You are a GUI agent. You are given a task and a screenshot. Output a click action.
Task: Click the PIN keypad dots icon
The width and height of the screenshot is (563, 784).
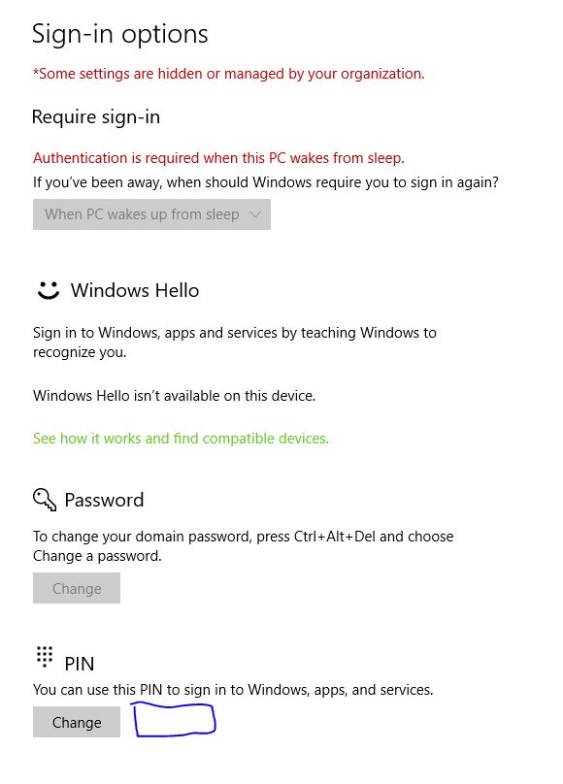(44, 657)
